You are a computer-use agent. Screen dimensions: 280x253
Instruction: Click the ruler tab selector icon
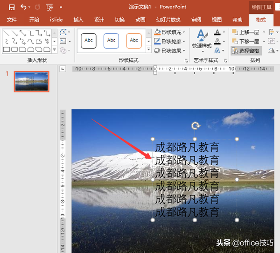tap(63, 69)
